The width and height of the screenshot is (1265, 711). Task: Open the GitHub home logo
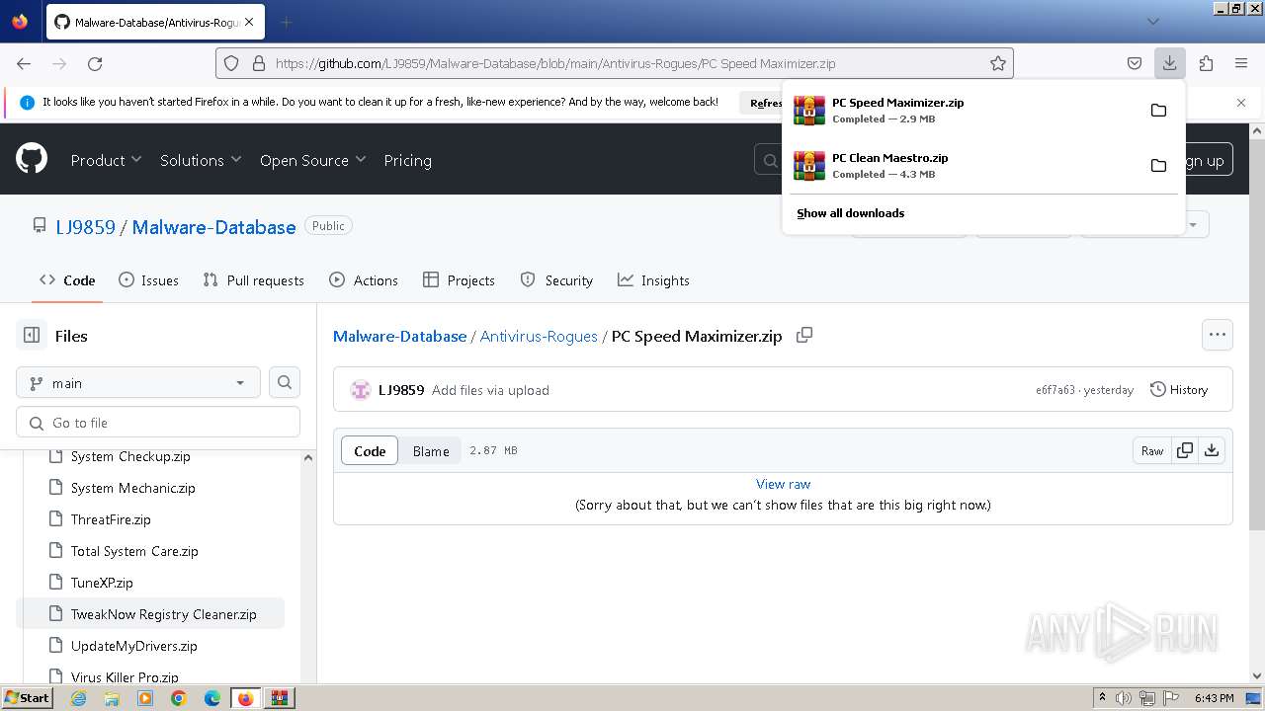coord(32,159)
